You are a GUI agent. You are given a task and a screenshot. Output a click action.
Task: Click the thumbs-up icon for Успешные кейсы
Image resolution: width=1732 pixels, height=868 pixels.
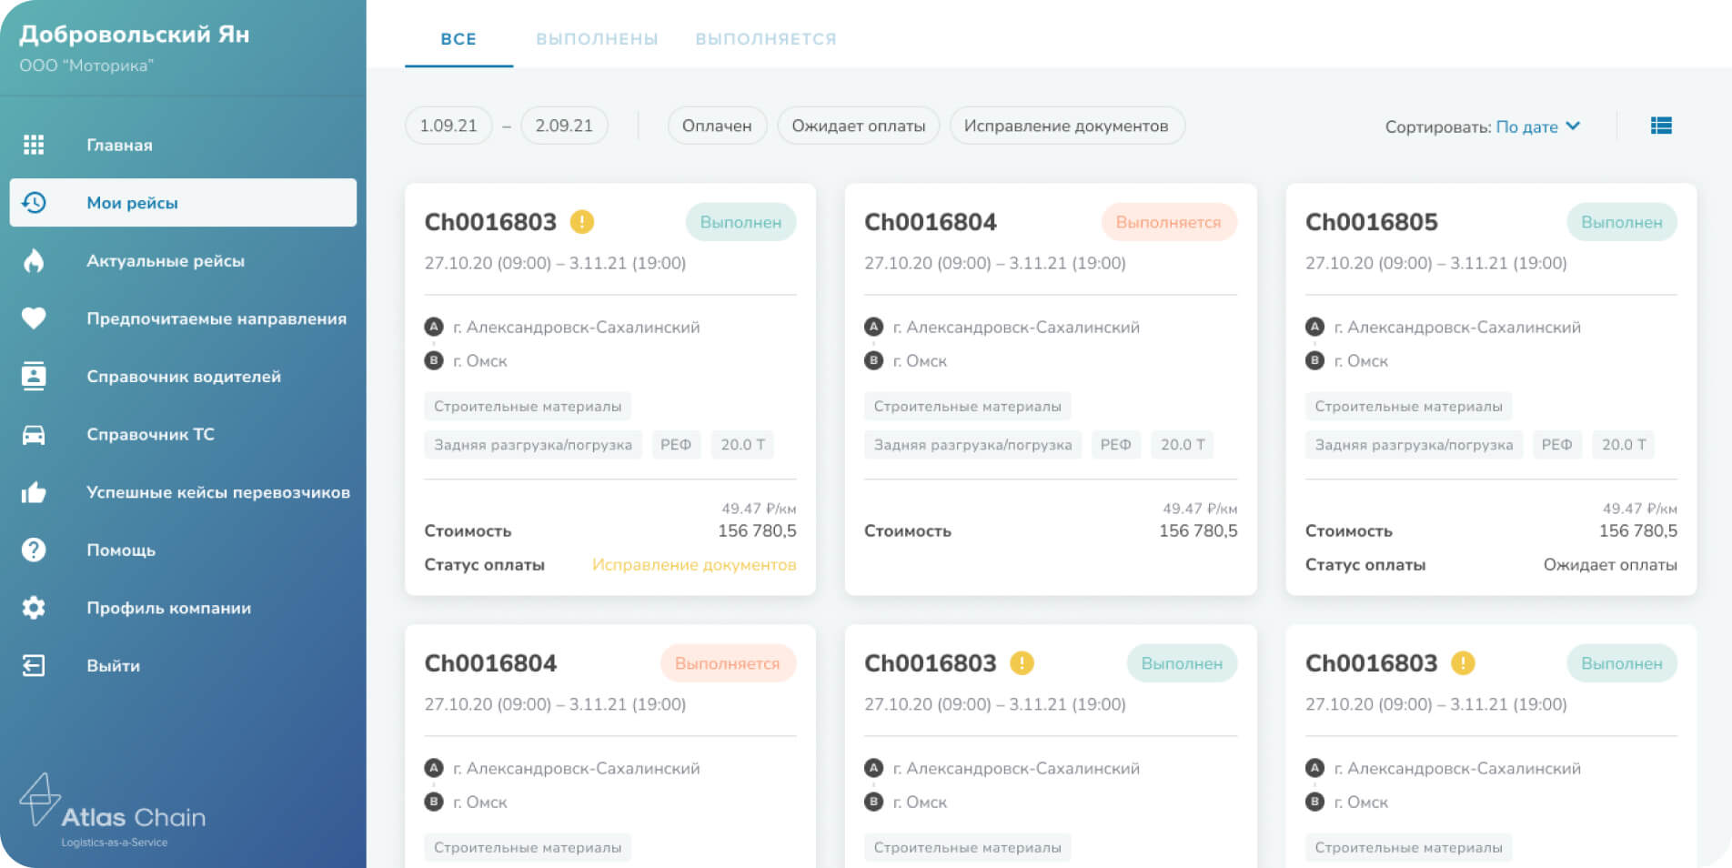pyautogui.click(x=34, y=492)
